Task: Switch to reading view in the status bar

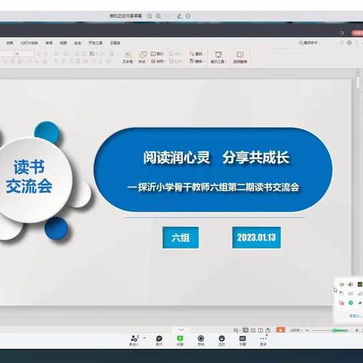Action: pos(261,330)
